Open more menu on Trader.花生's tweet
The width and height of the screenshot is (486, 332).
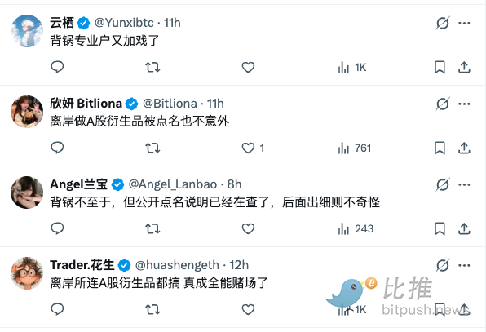(464, 265)
